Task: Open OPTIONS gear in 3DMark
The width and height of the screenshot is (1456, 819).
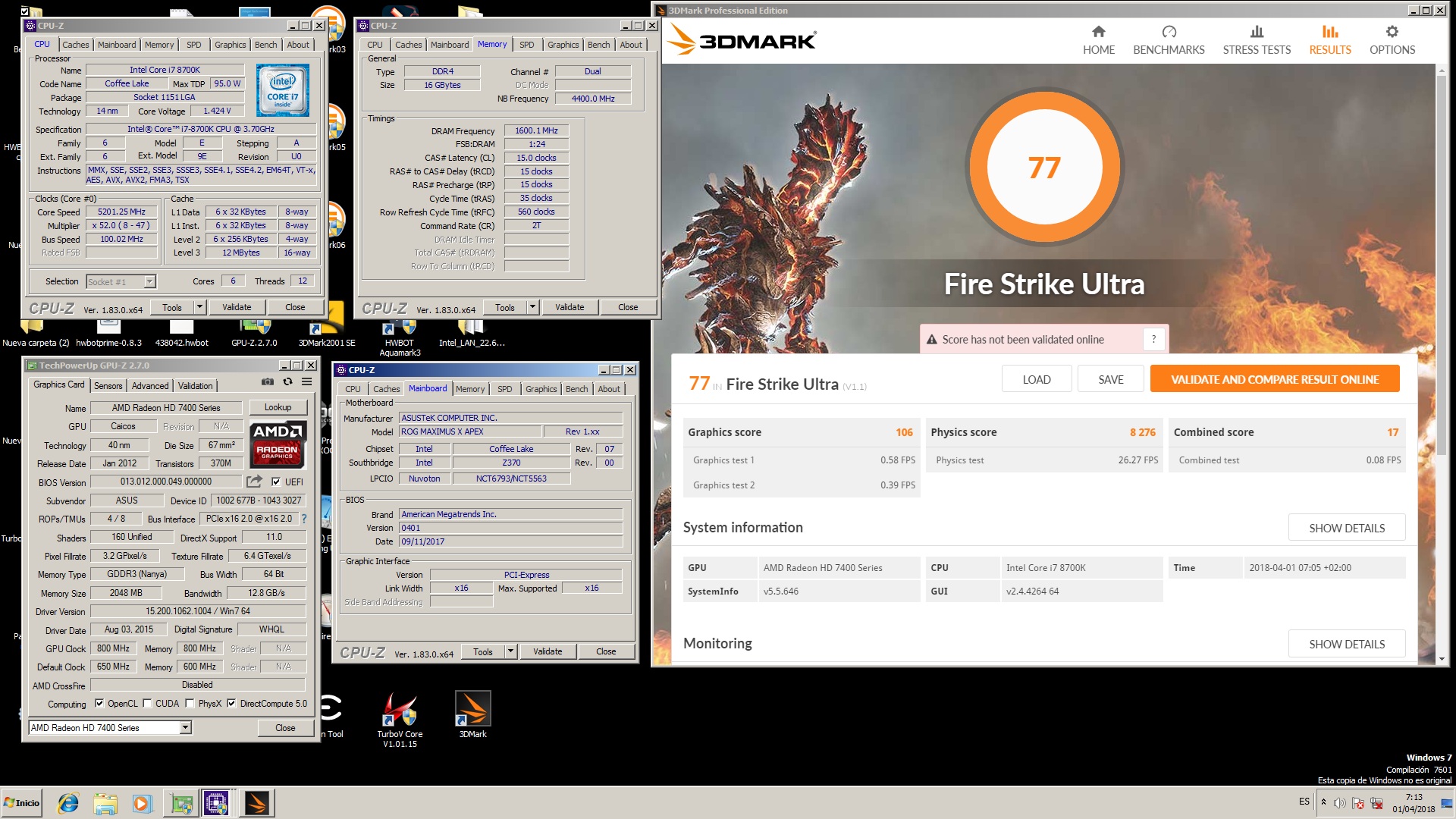Action: pos(1392,40)
